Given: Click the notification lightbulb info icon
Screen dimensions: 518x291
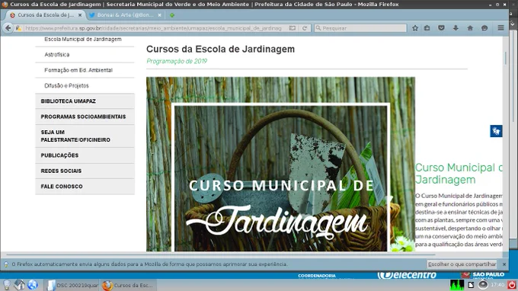Looking at the screenshot, I should click(6, 264).
